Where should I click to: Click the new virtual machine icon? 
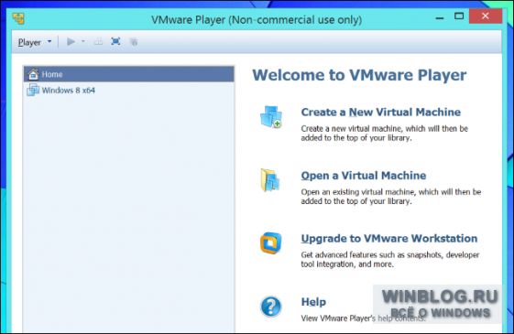coord(271,116)
